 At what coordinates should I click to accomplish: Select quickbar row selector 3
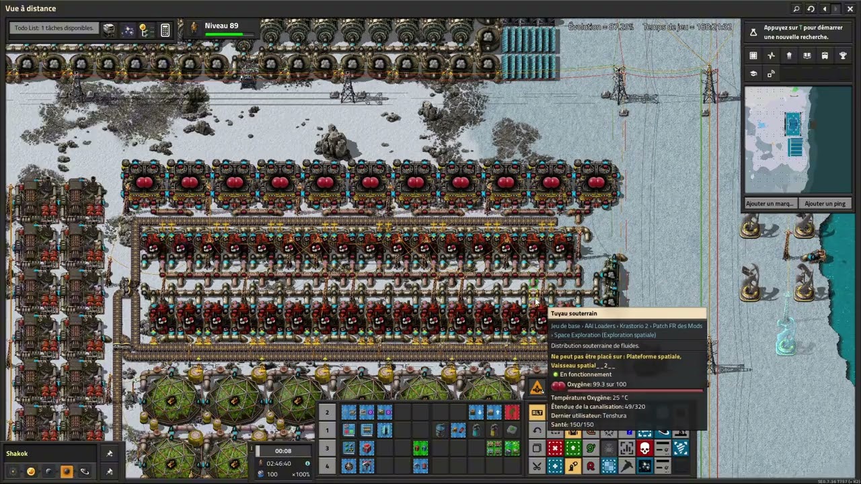(x=327, y=448)
